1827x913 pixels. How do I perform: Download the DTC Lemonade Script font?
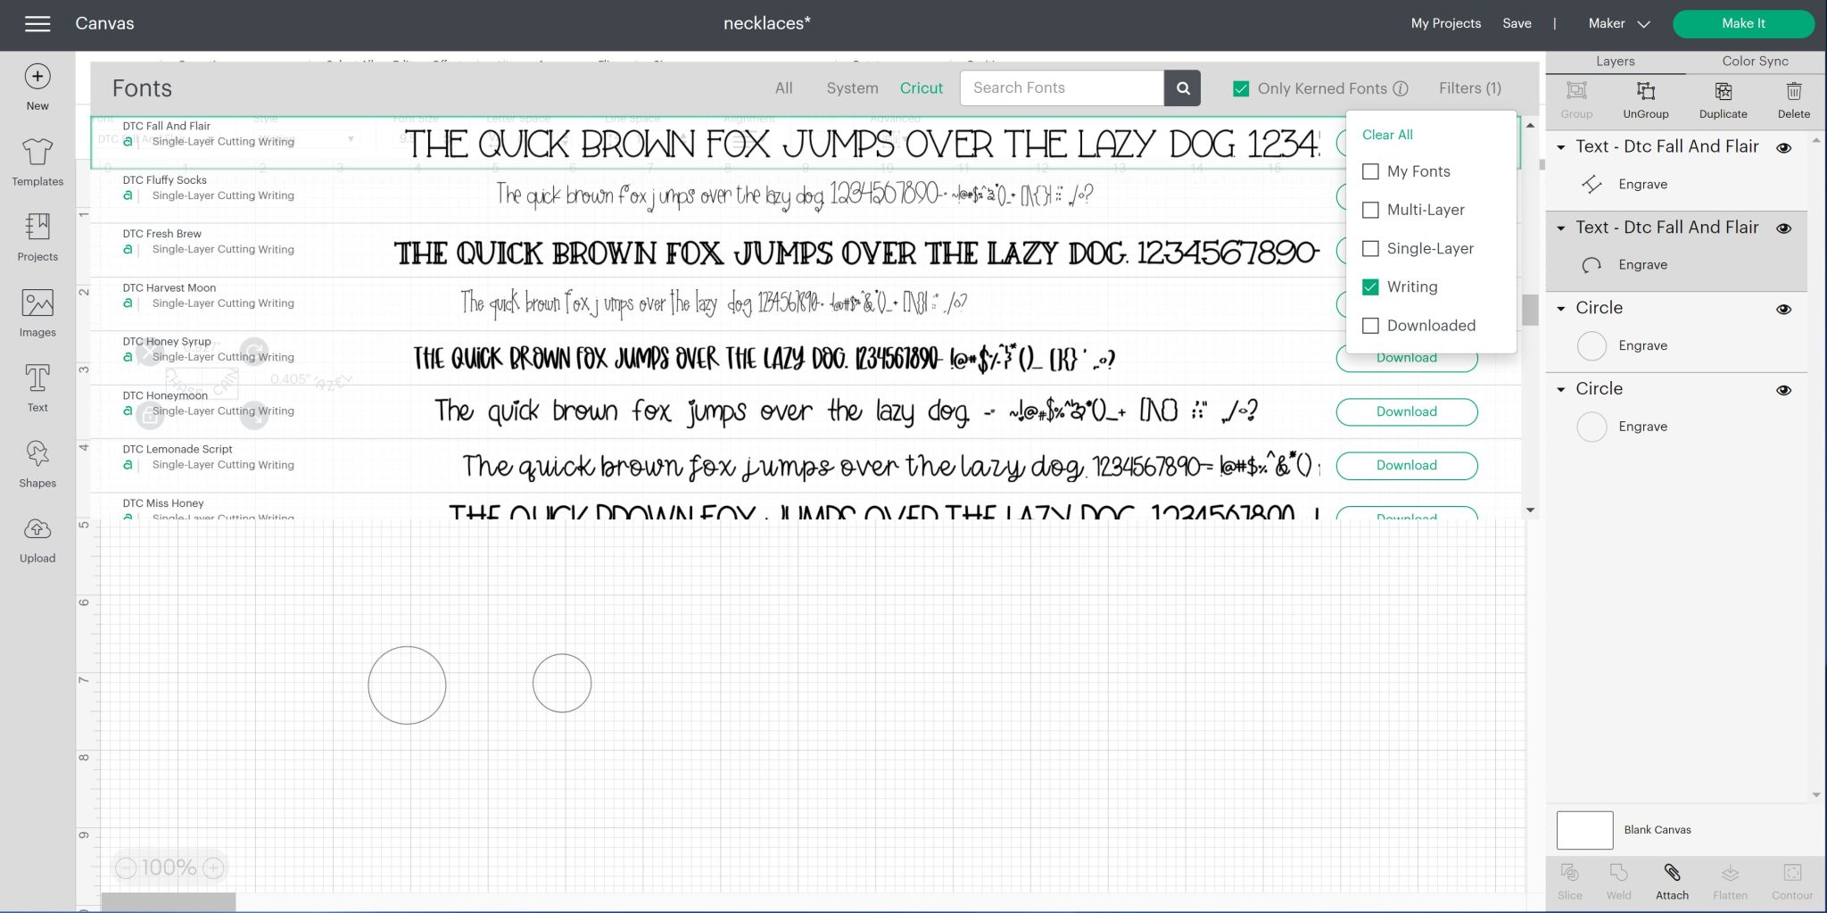1407,466
